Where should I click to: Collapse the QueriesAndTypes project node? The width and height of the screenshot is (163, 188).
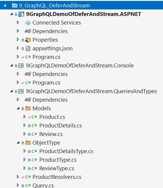pos(12,91)
